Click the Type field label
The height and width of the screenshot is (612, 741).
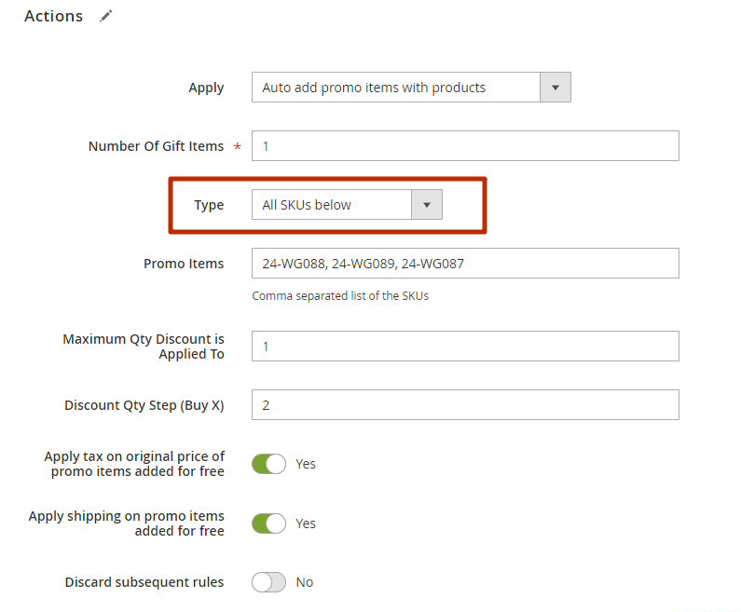tap(209, 205)
